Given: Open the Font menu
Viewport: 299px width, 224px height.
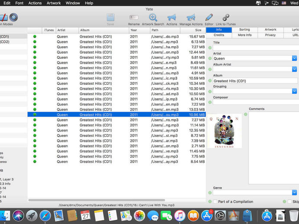Looking at the screenshot, I should 19,3.
